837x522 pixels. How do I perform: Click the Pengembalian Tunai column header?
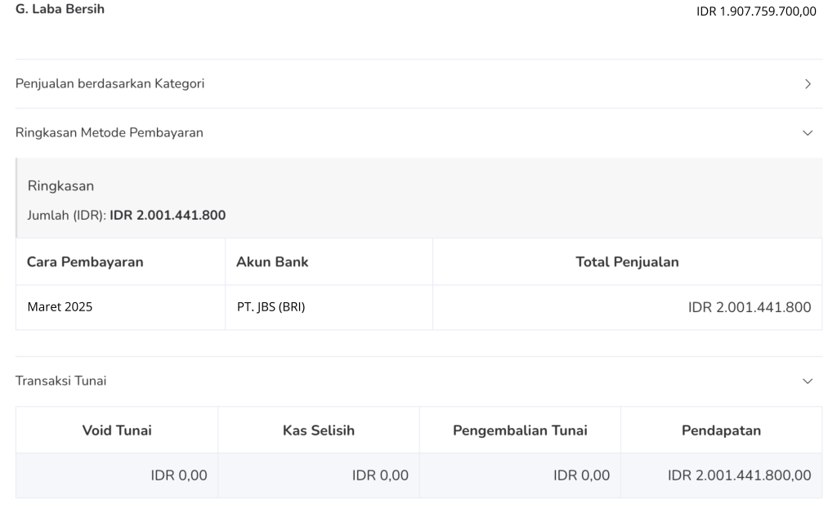click(x=520, y=431)
